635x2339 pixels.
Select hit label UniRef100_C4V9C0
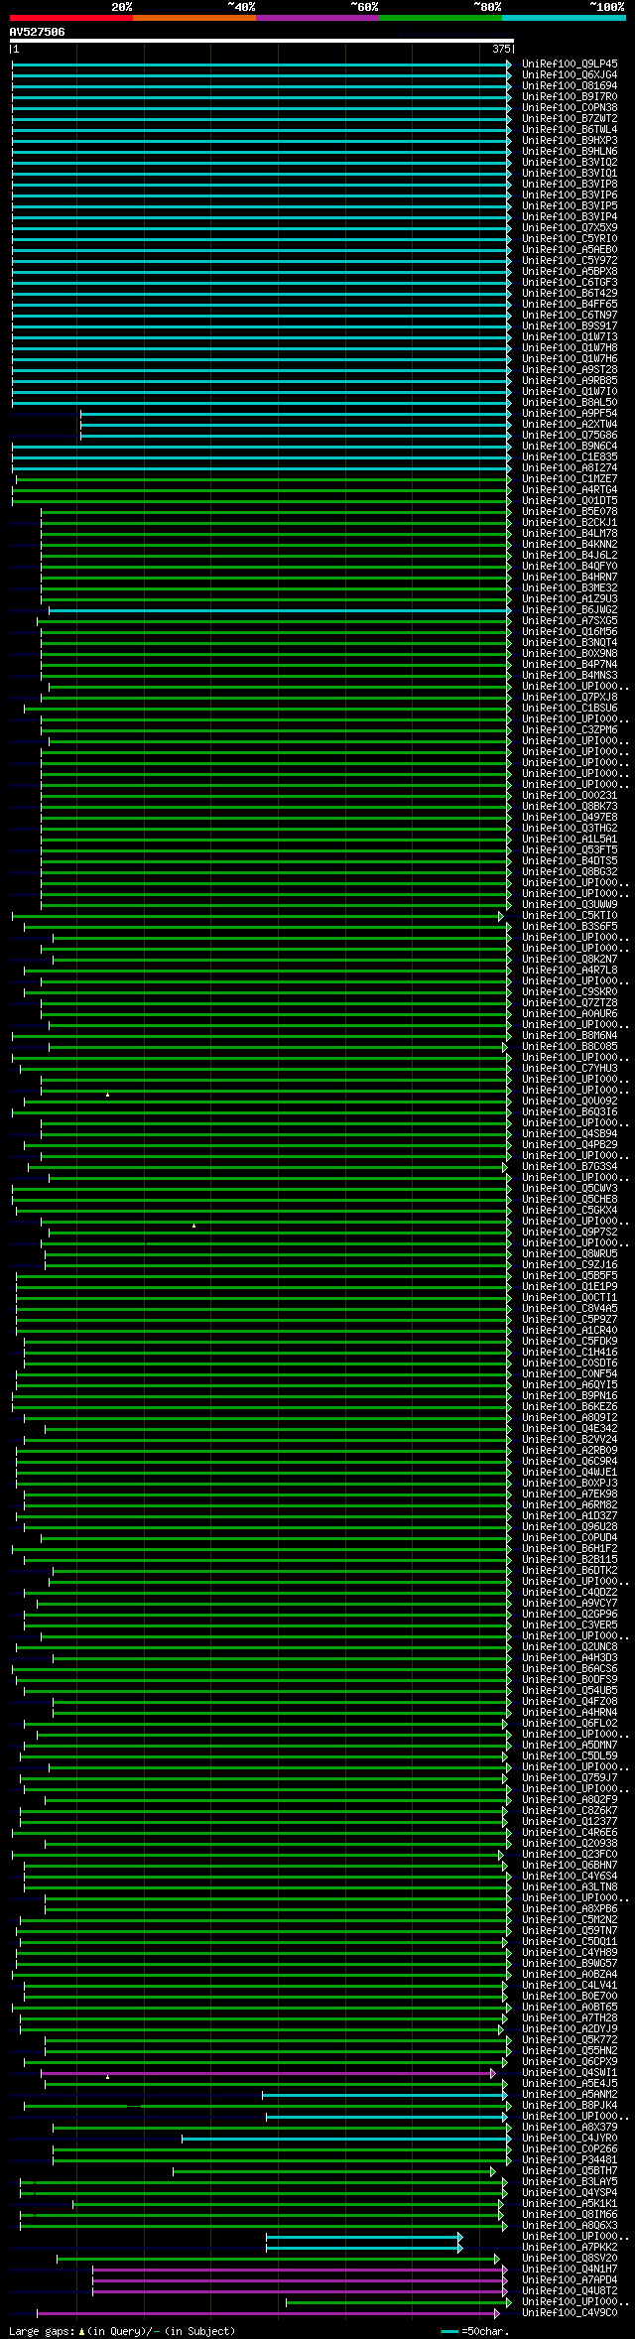point(570,2313)
